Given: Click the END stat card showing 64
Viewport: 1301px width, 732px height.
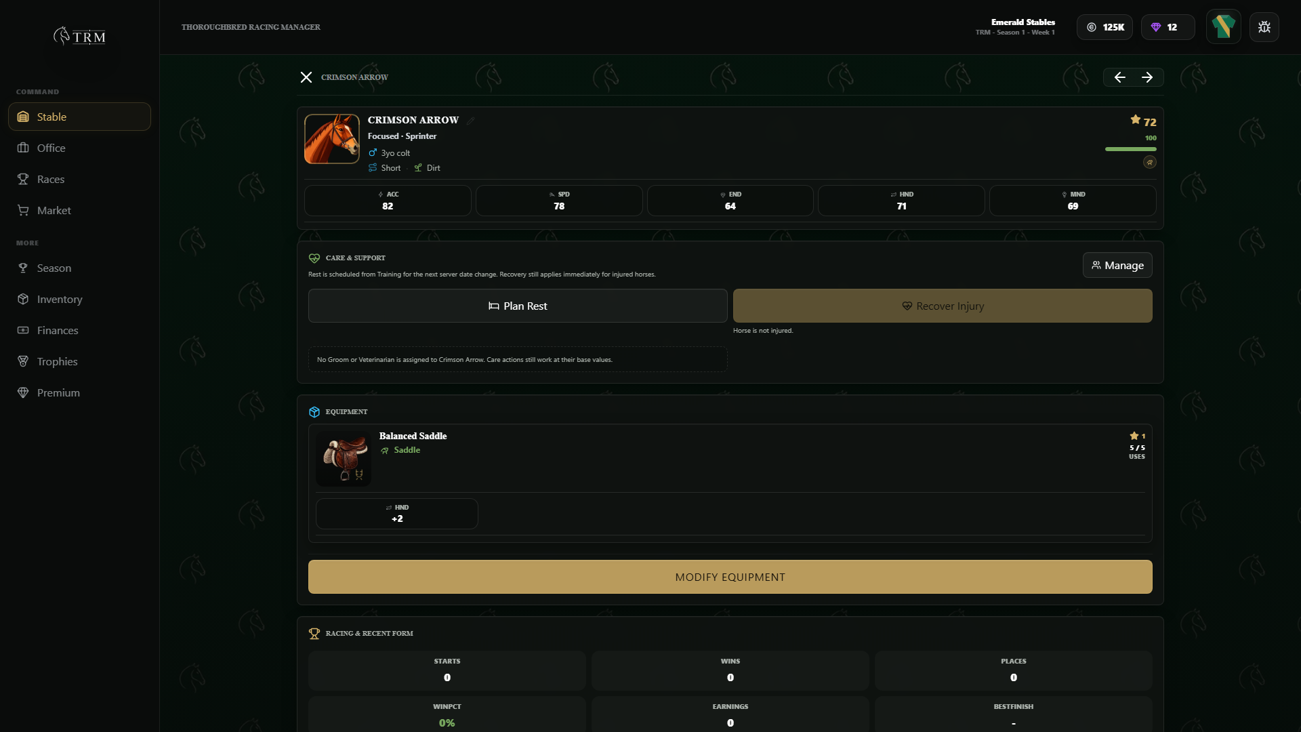Looking at the screenshot, I should click(x=730, y=201).
